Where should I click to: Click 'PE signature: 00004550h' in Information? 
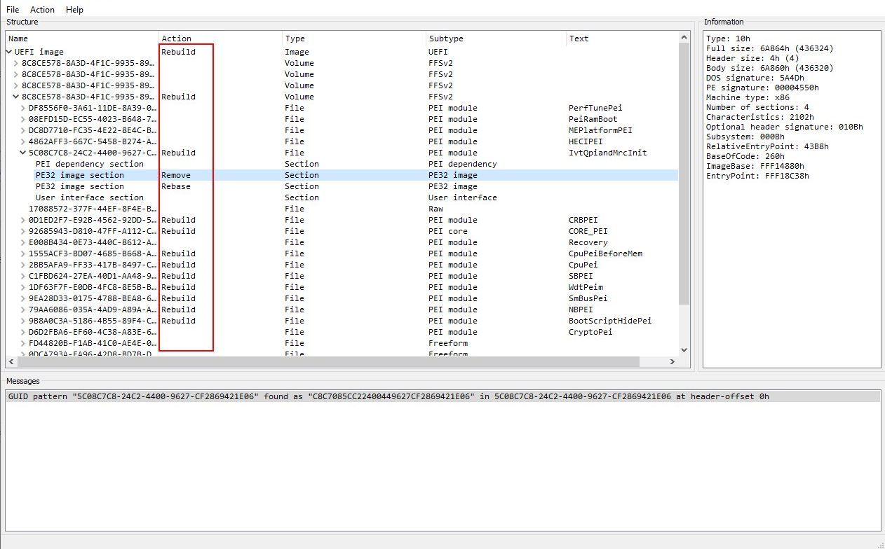coord(762,88)
